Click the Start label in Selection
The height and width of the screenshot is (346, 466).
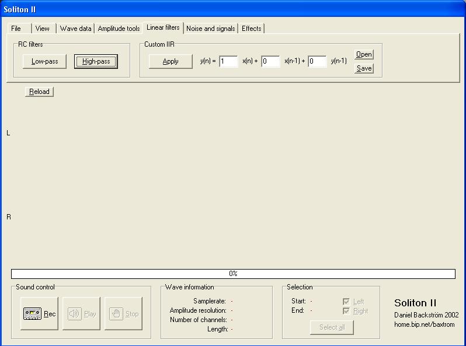tap(298, 301)
